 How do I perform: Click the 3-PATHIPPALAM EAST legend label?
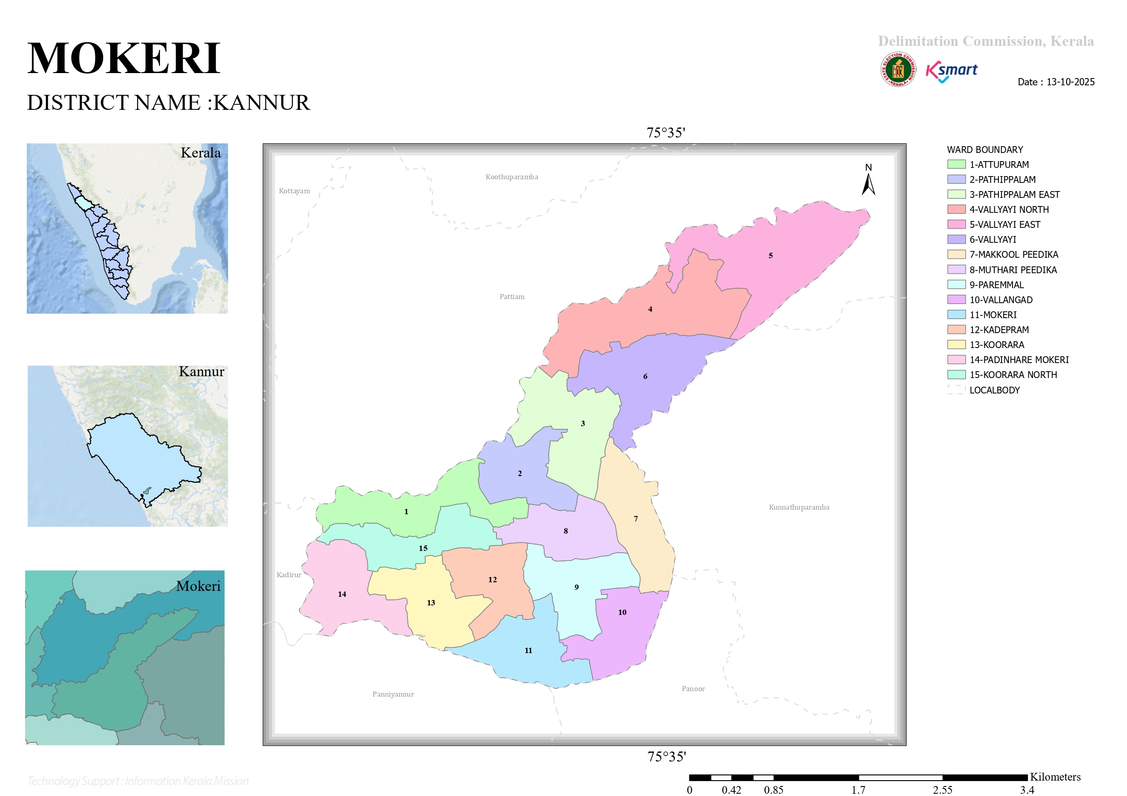pos(1014,194)
